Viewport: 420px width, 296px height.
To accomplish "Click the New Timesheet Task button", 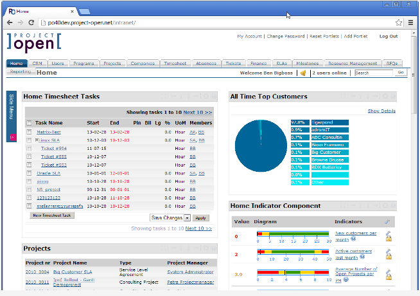I will (x=51, y=216).
